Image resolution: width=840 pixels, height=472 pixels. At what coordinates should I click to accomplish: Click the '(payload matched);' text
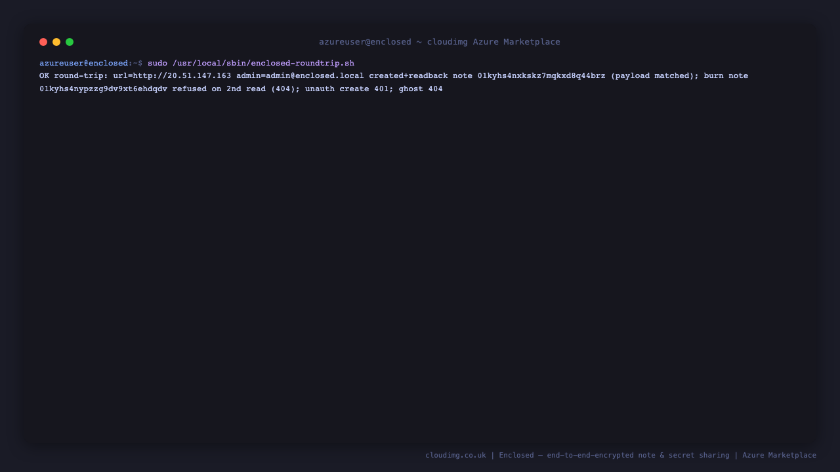click(655, 76)
